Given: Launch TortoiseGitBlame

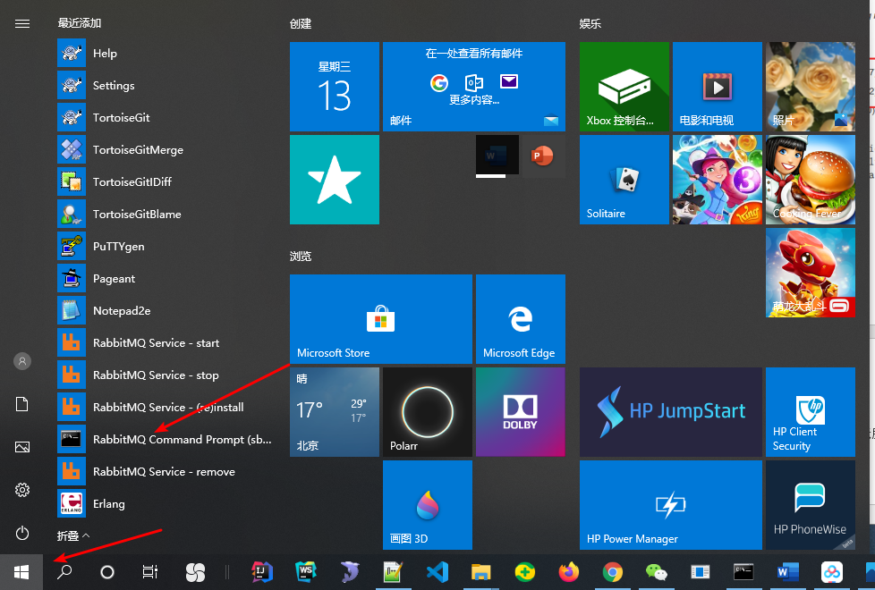Looking at the screenshot, I should [x=165, y=215].
